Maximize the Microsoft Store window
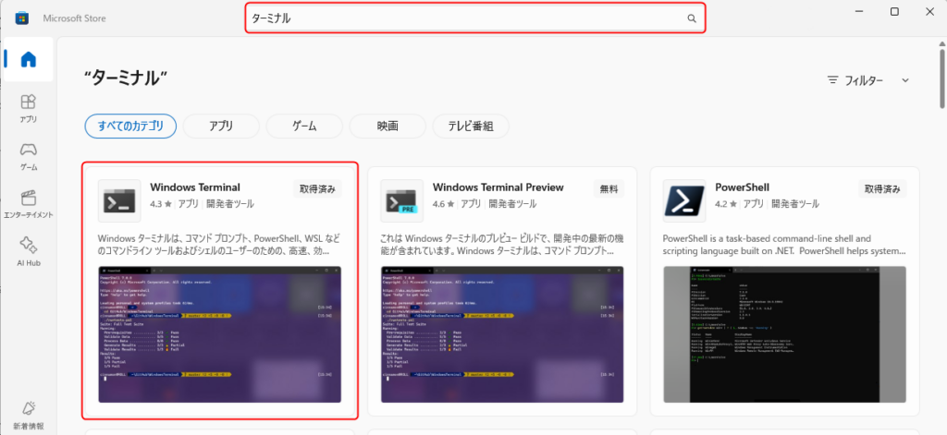 pos(894,11)
